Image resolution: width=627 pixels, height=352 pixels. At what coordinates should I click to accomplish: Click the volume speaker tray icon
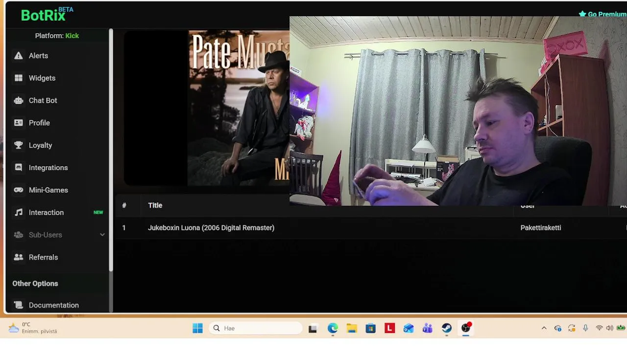pos(609,328)
